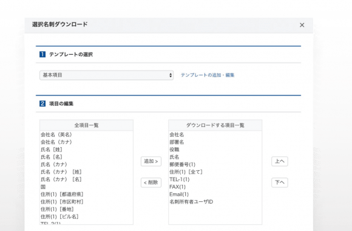Open the テンプレートの追加・編集 link
Viewport: 352px width, 231px height.
tap(208, 75)
